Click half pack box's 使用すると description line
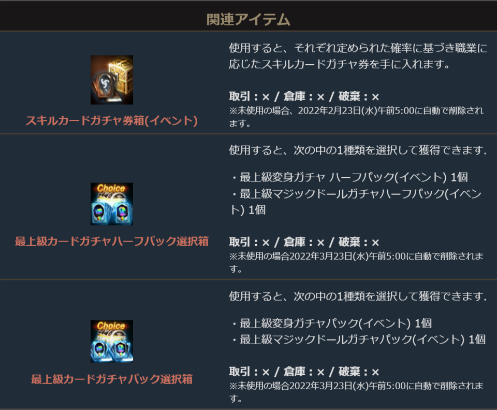Image resolution: width=497 pixels, height=410 pixels. click(x=358, y=150)
